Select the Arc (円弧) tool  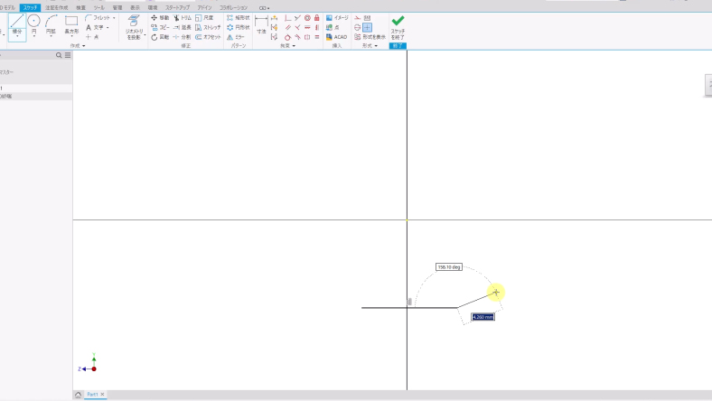pyautogui.click(x=52, y=25)
